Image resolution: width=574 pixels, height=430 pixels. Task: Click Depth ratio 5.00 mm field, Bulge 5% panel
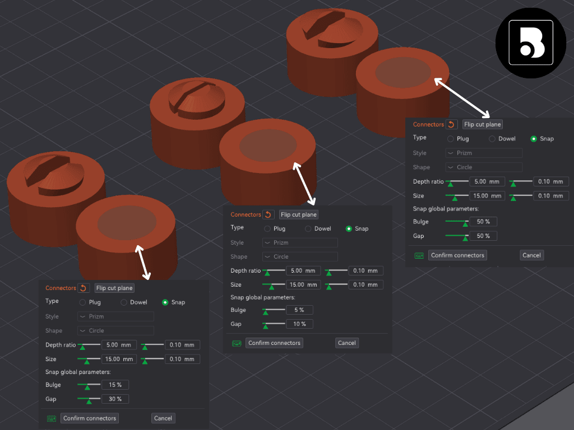pyautogui.click(x=303, y=270)
